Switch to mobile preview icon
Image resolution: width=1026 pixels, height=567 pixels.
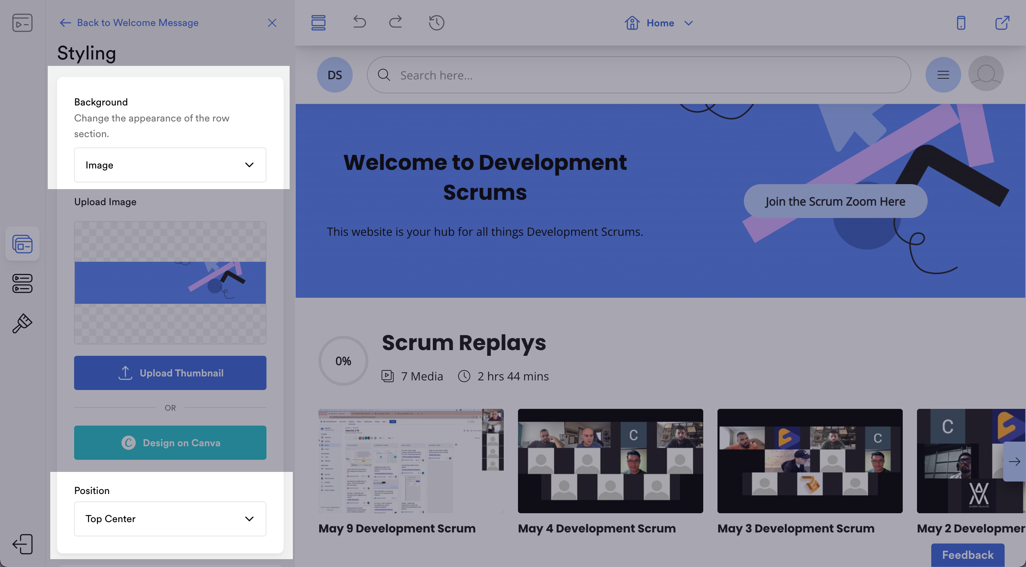click(961, 23)
